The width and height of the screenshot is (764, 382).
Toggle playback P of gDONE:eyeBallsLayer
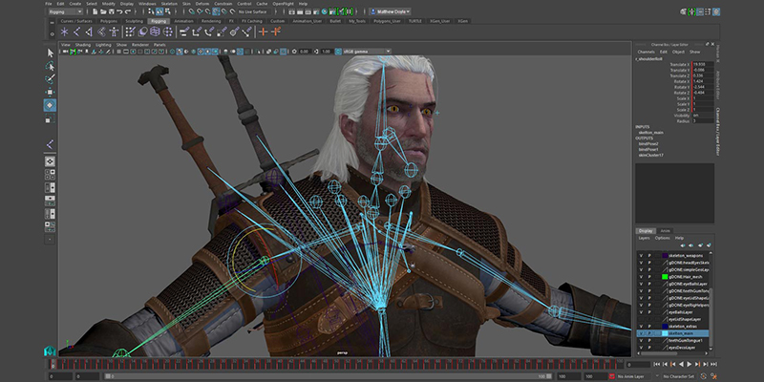click(649, 284)
